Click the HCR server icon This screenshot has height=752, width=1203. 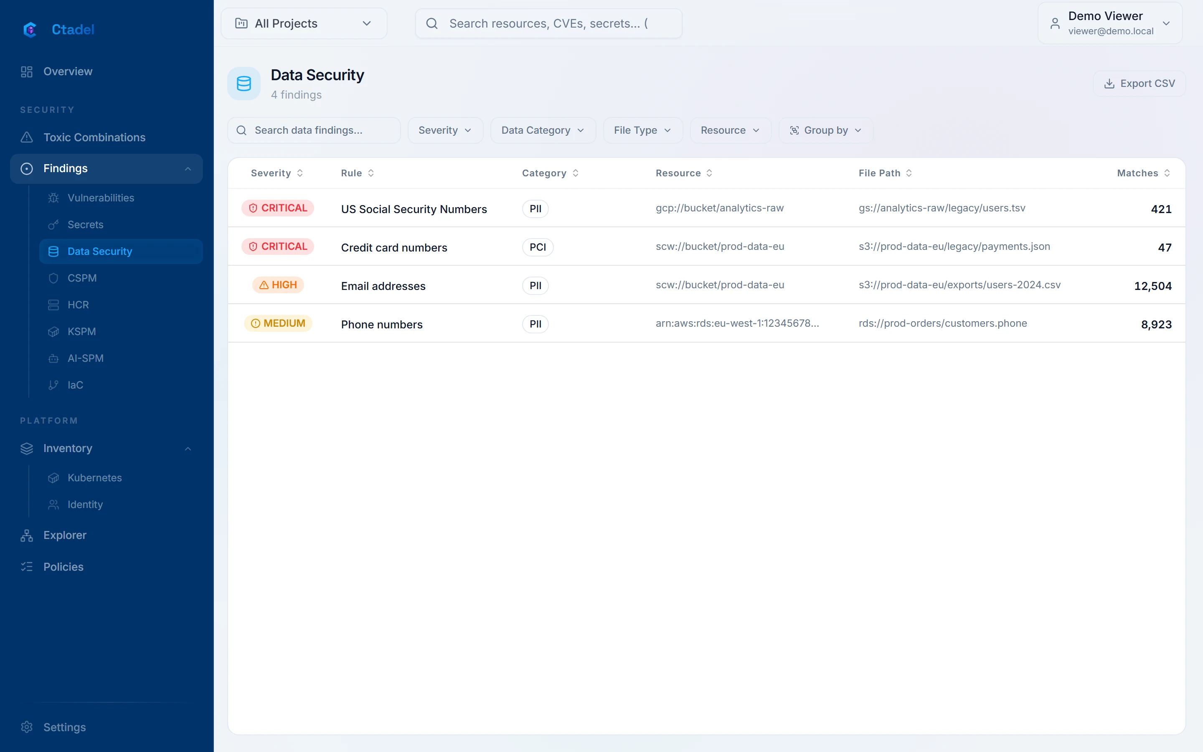54,305
